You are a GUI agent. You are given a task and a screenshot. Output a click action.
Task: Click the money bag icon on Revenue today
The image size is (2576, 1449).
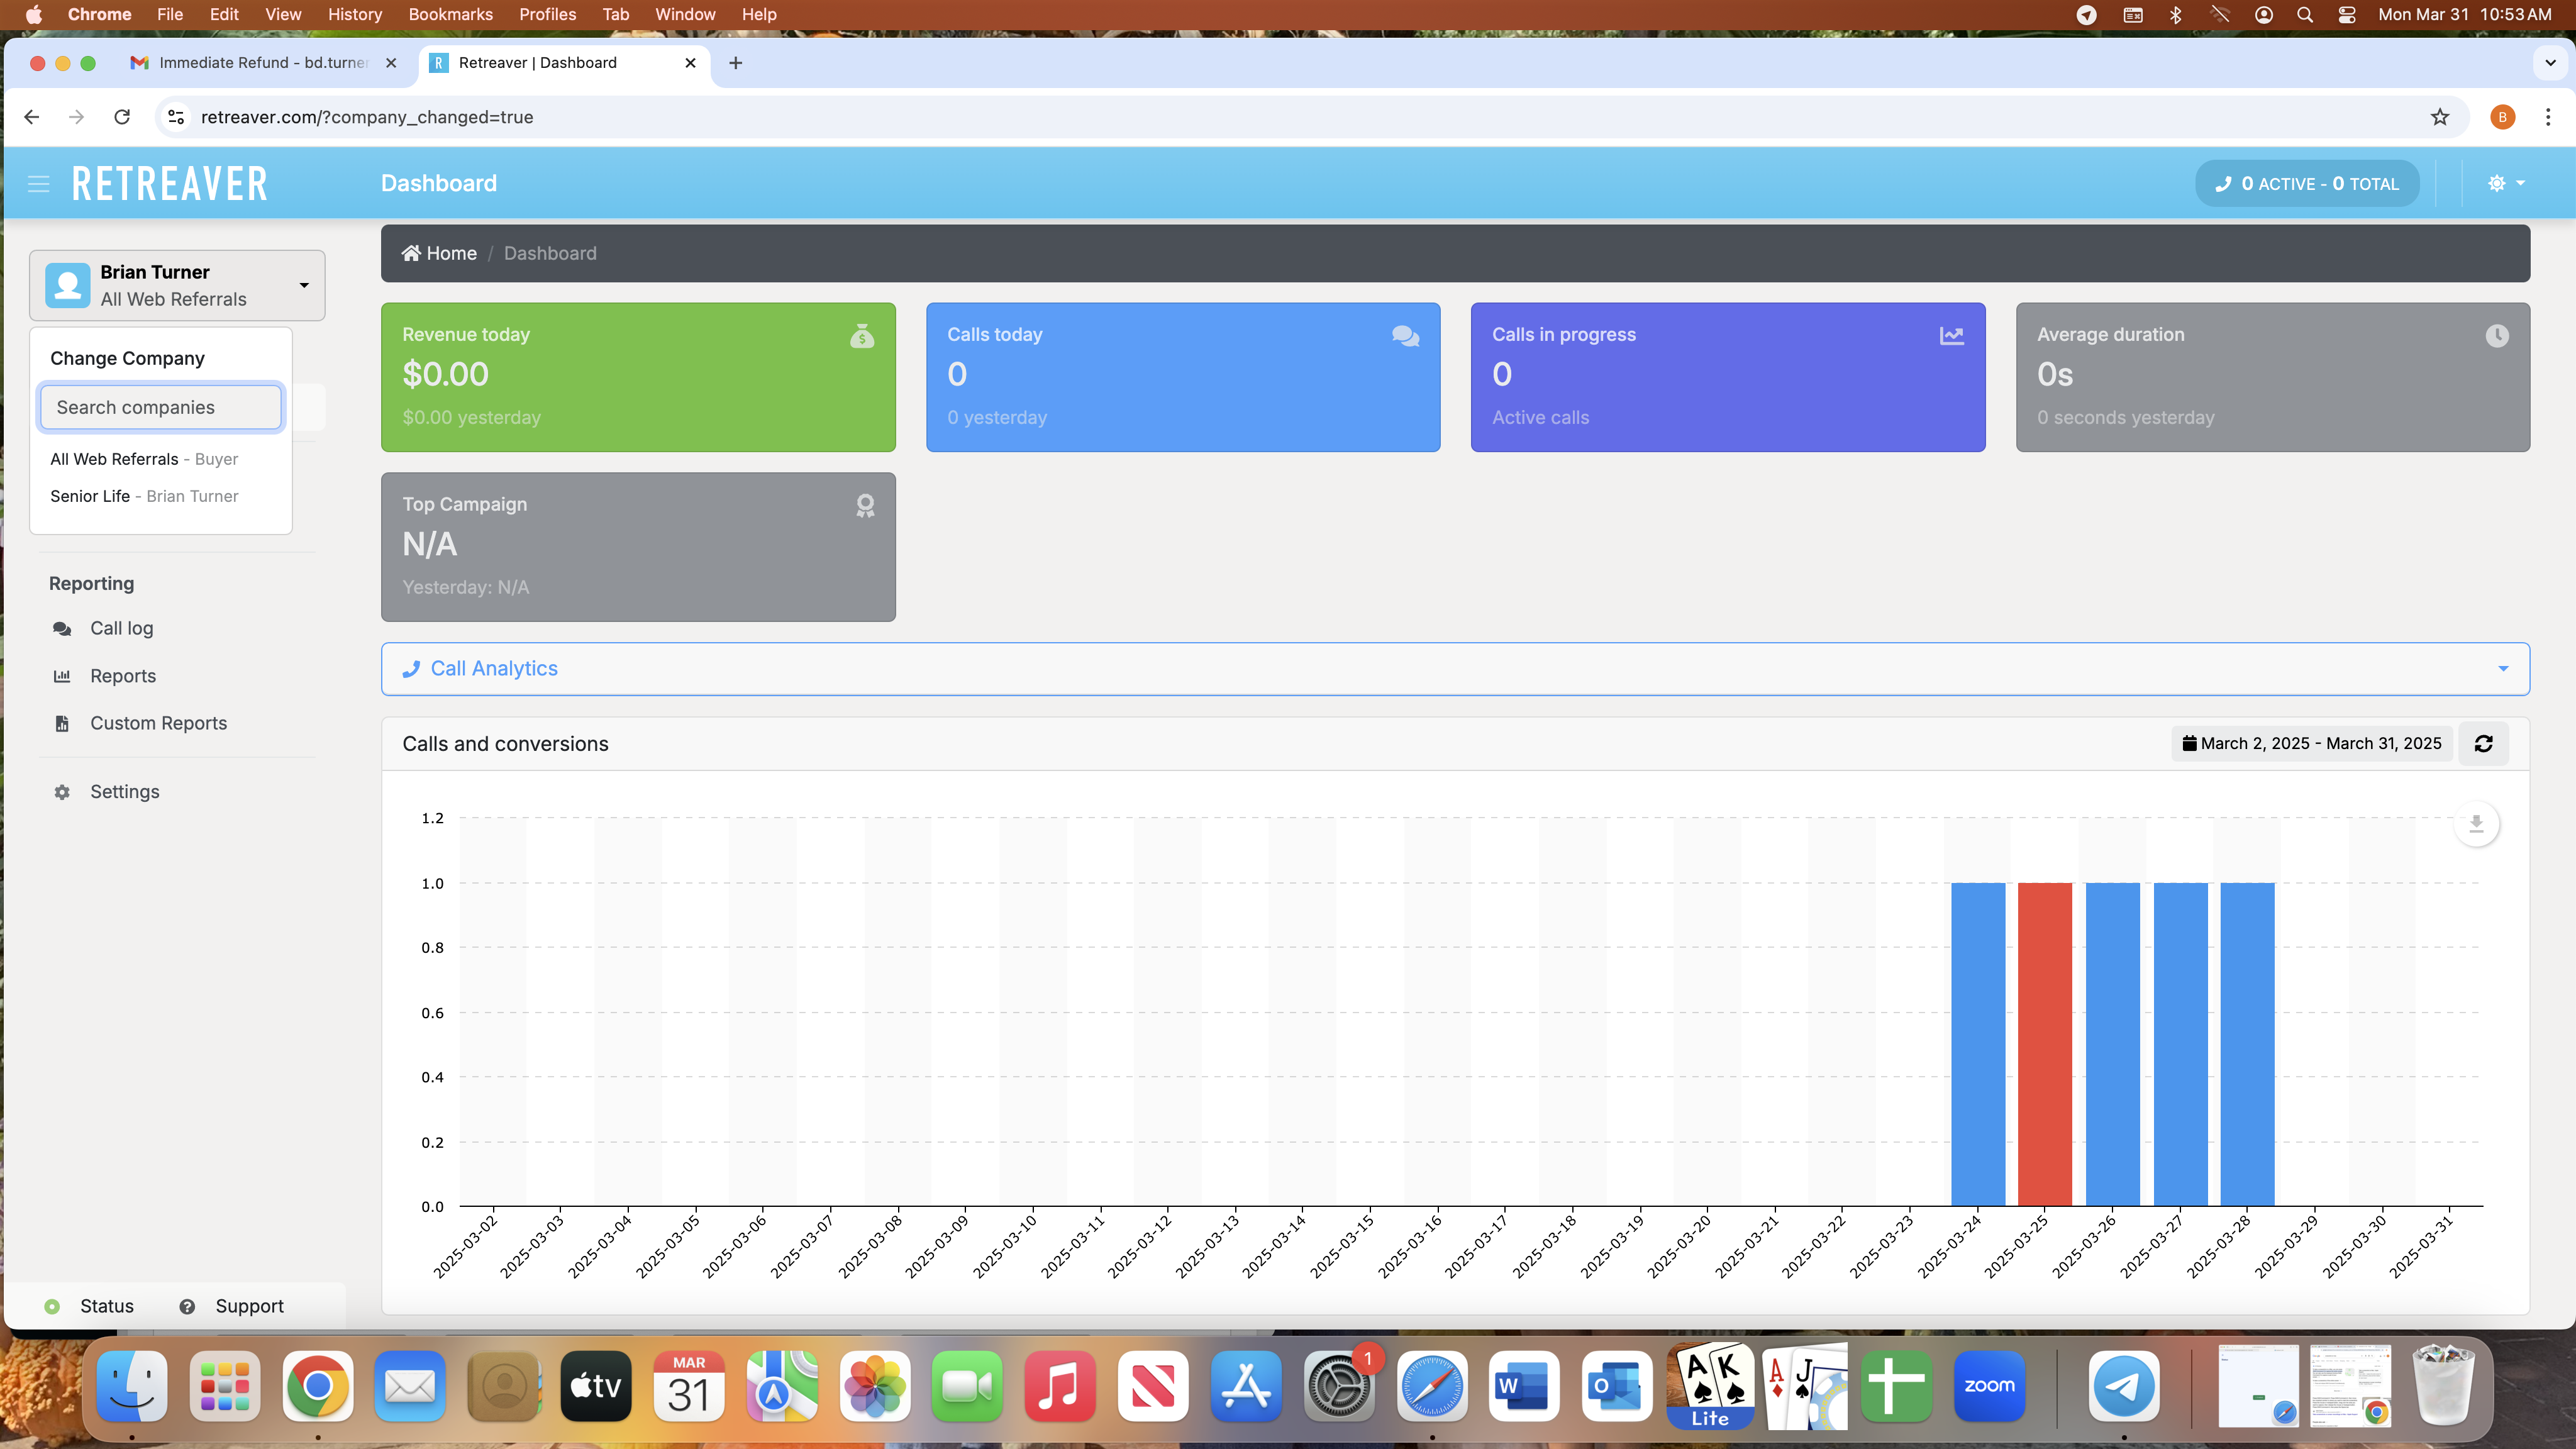pyautogui.click(x=862, y=336)
